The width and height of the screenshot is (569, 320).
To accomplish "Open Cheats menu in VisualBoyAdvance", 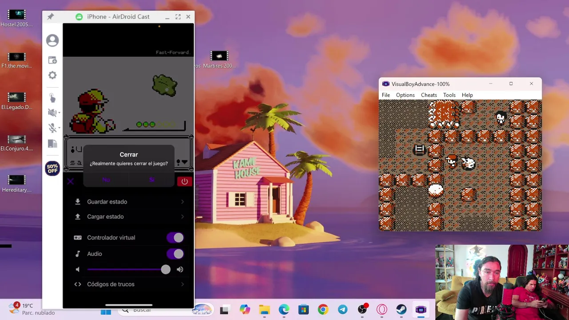I will click(429, 95).
